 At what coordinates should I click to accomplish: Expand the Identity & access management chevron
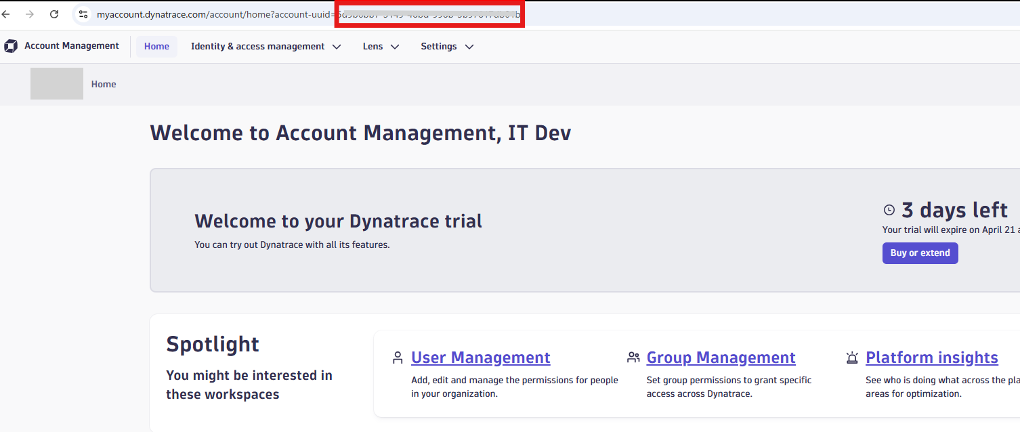click(x=337, y=47)
